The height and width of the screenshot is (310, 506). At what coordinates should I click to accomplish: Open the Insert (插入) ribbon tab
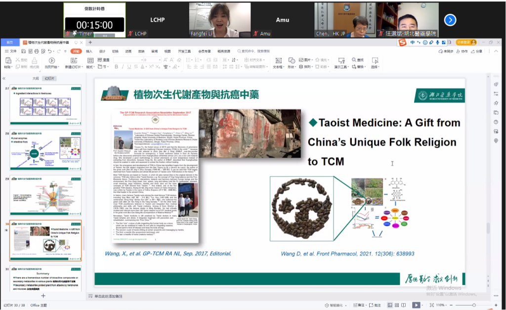89,51
